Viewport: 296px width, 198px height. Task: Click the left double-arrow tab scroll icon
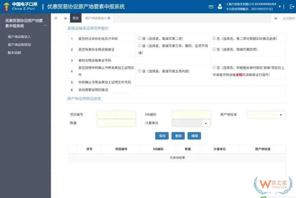pos(65,18)
